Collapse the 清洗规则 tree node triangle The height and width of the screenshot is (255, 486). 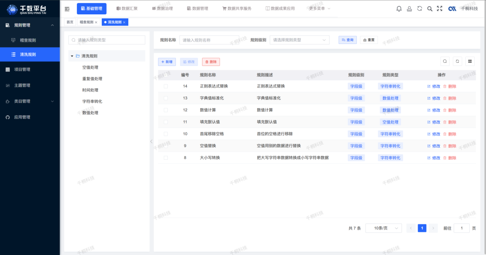[x=72, y=56]
